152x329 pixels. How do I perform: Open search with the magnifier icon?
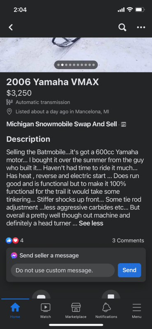click(122, 27)
